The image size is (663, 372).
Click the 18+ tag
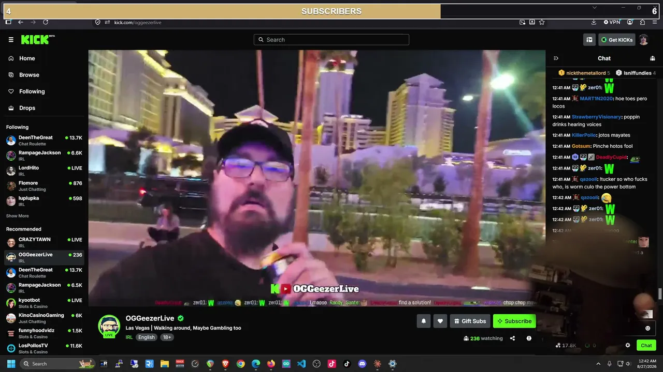click(167, 337)
